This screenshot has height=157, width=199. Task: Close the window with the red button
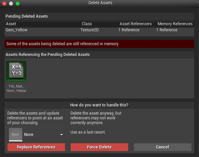pyautogui.click(x=4, y=4)
